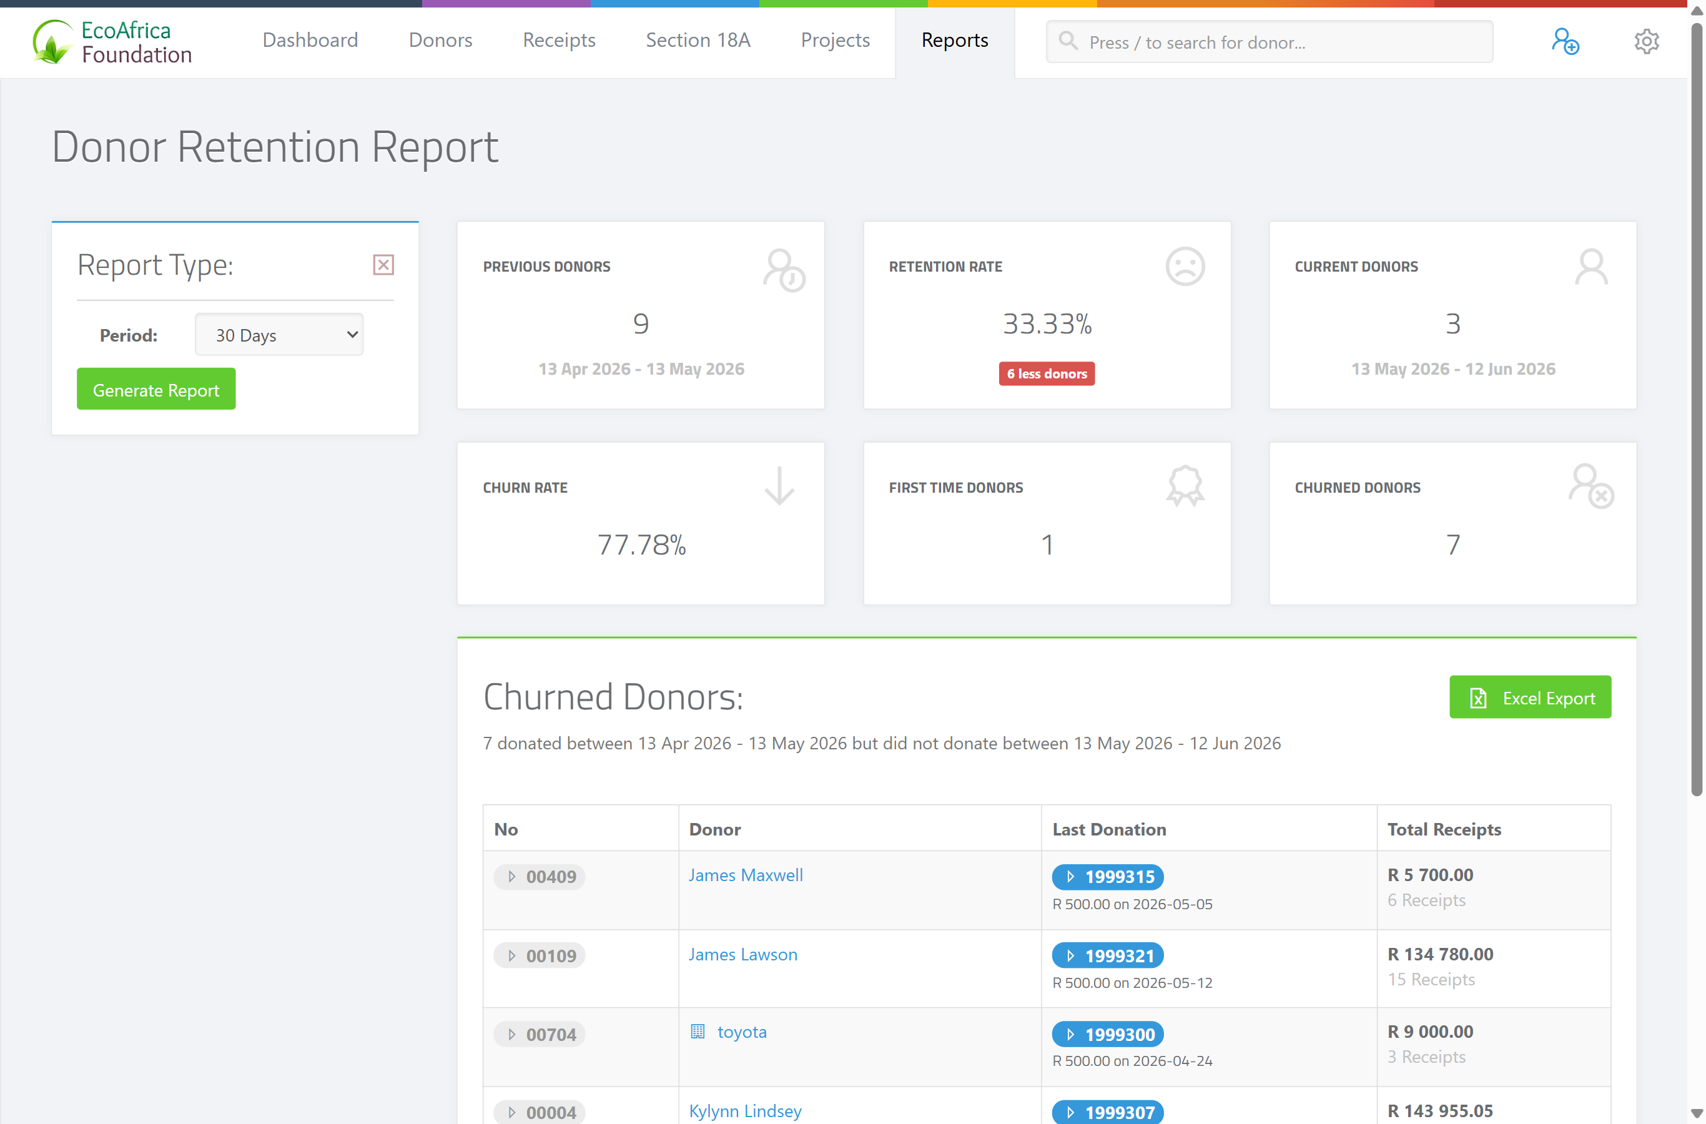Click the 13 May 2026 - 12 Jun 2026 date range

(1453, 368)
